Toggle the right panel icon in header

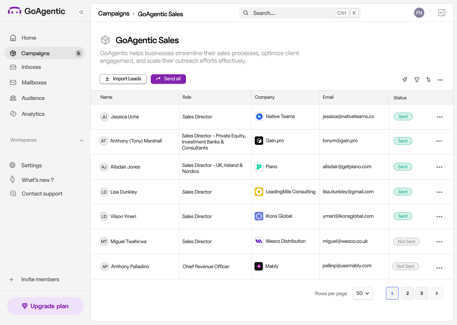441,13
